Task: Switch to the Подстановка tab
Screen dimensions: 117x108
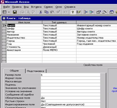Action: coord(36,71)
